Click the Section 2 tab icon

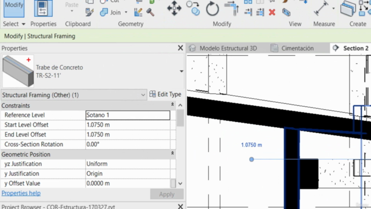coord(336,48)
